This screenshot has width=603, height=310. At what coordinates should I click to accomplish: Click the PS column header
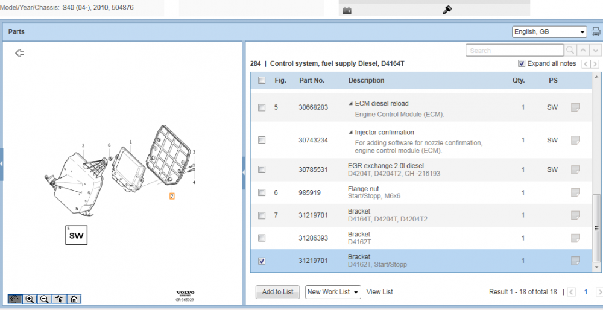[x=553, y=80]
